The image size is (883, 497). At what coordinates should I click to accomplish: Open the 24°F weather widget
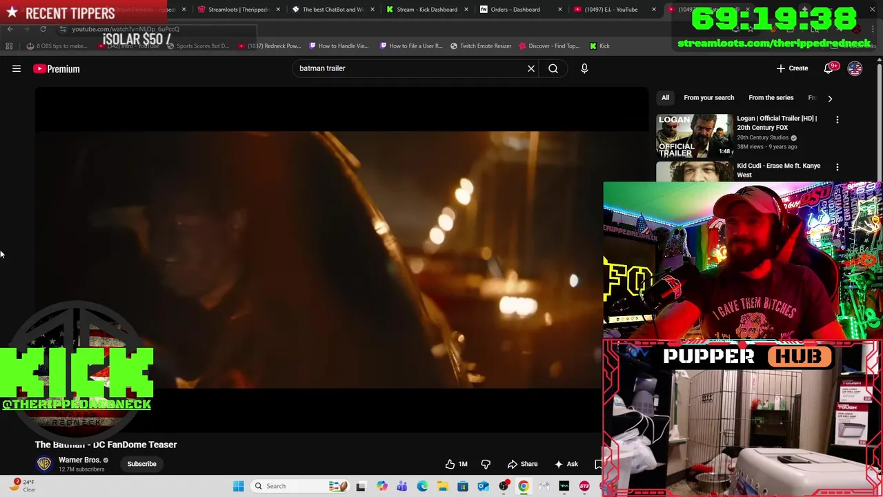(x=21, y=486)
